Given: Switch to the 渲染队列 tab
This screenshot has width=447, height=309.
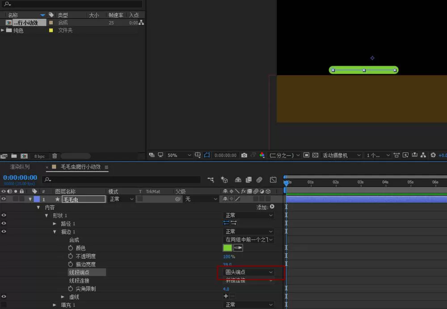Looking at the screenshot, I should [20, 167].
